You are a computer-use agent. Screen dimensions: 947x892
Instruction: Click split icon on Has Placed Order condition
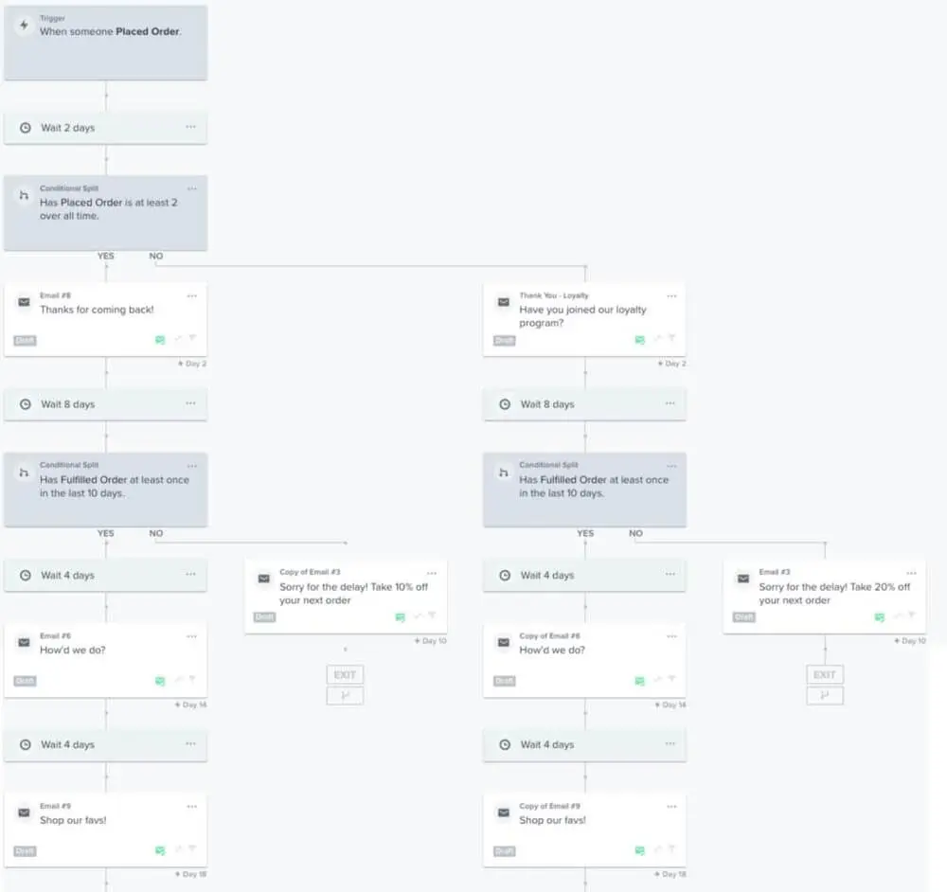coord(25,196)
